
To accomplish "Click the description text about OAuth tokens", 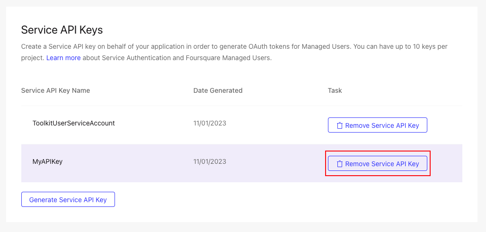I will tap(234, 52).
